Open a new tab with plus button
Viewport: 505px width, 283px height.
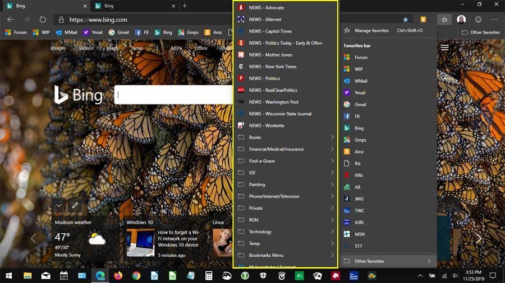point(185,6)
